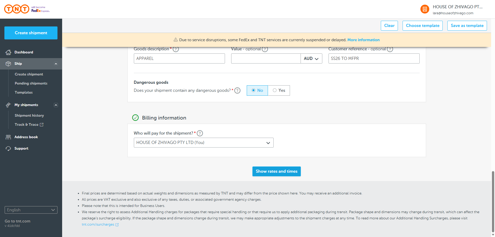Click the TNT logo in header

(17, 9)
